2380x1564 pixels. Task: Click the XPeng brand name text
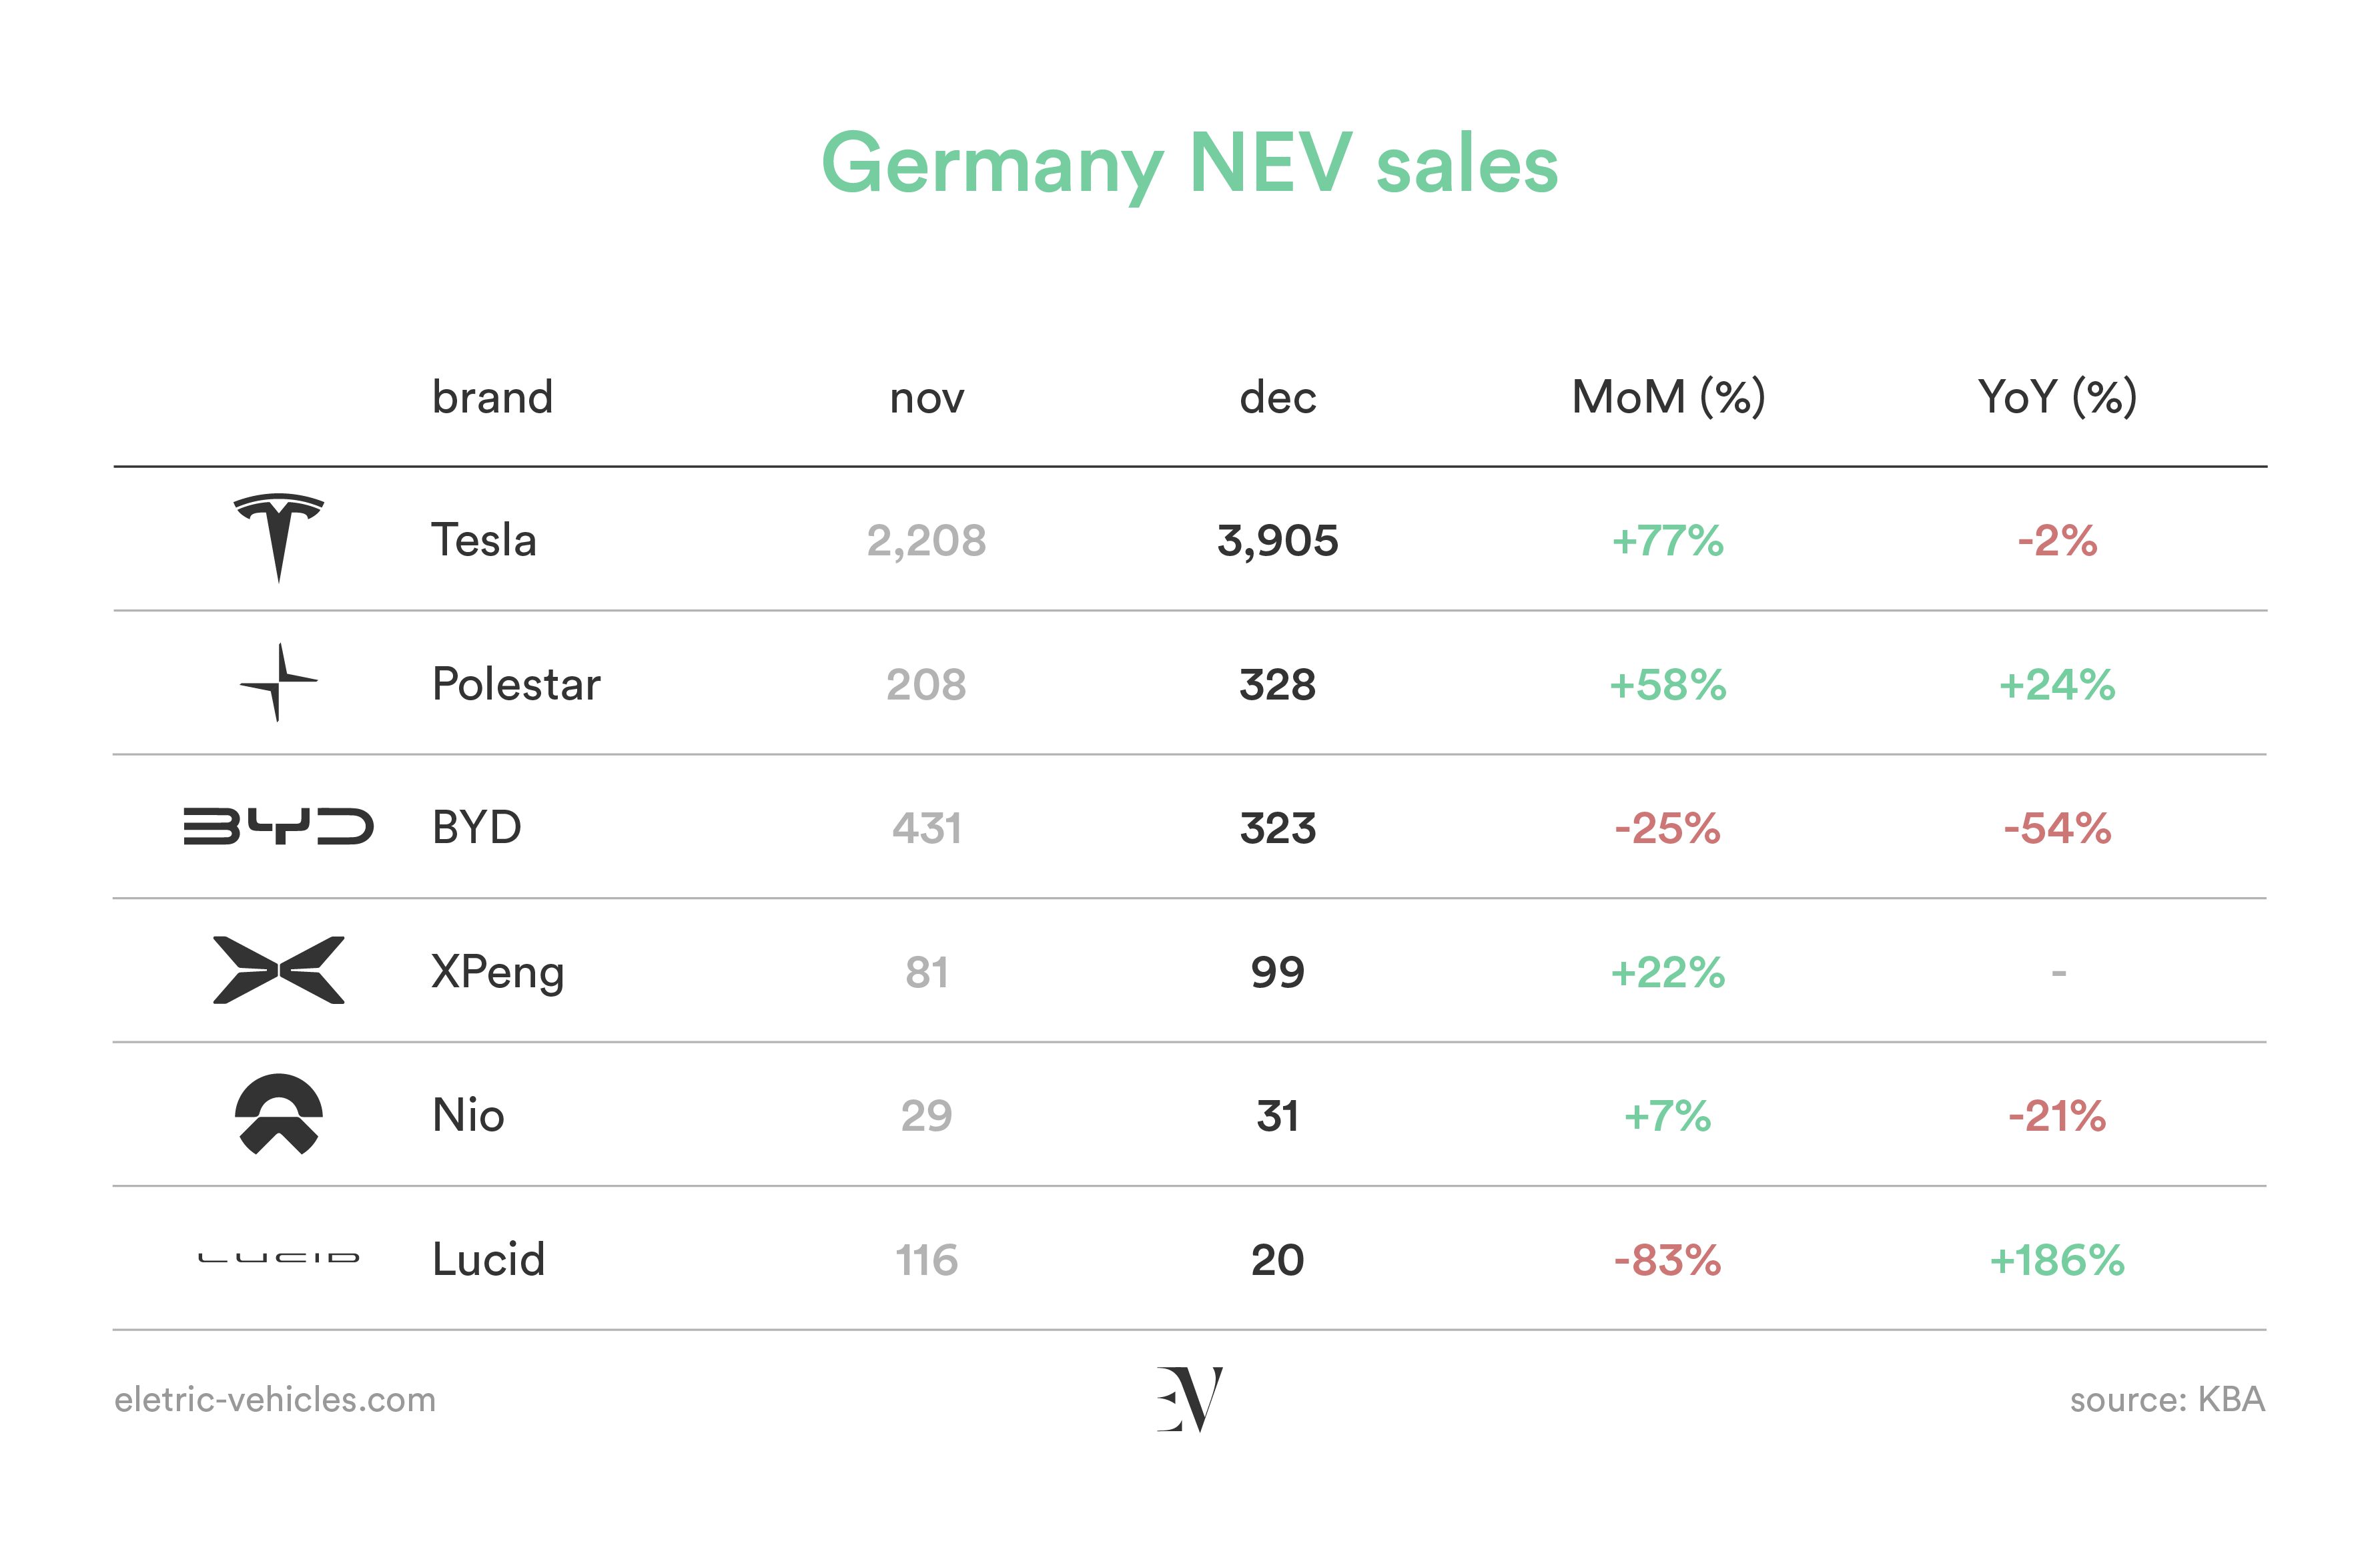pos(498,973)
